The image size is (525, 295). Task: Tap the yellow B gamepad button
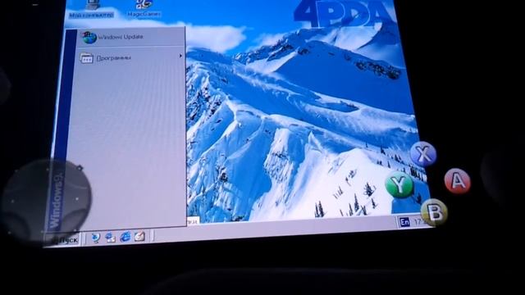click(x=434, y=212)
